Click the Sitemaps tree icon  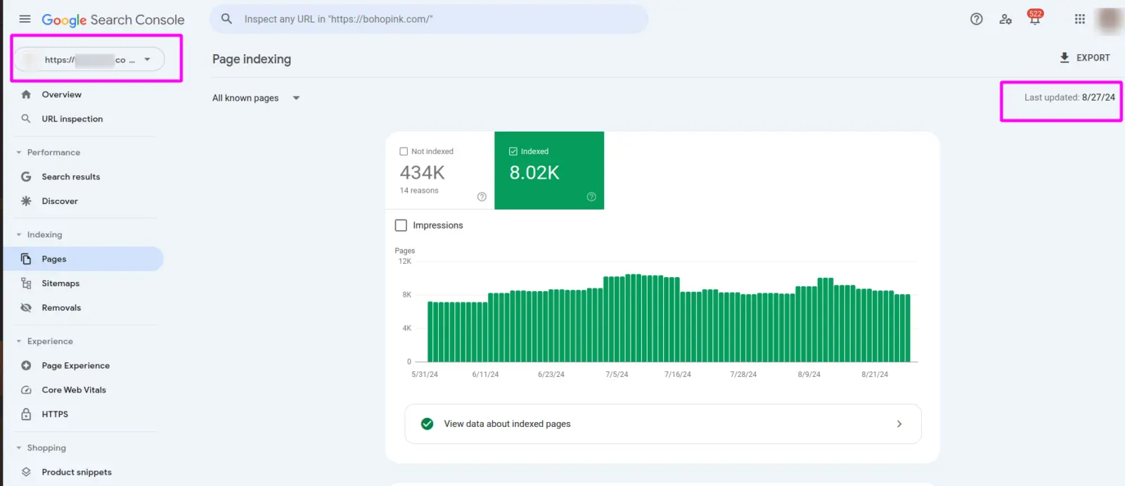[26, 283]
